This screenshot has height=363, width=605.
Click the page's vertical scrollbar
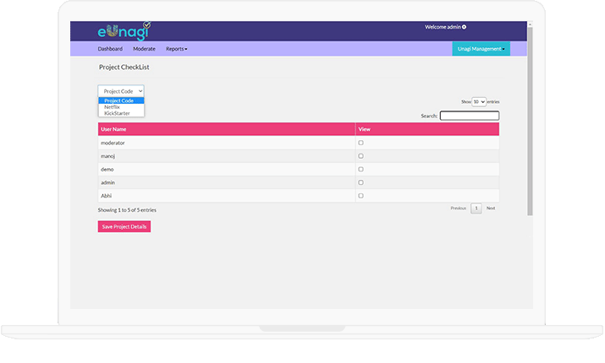coord(531,122)
